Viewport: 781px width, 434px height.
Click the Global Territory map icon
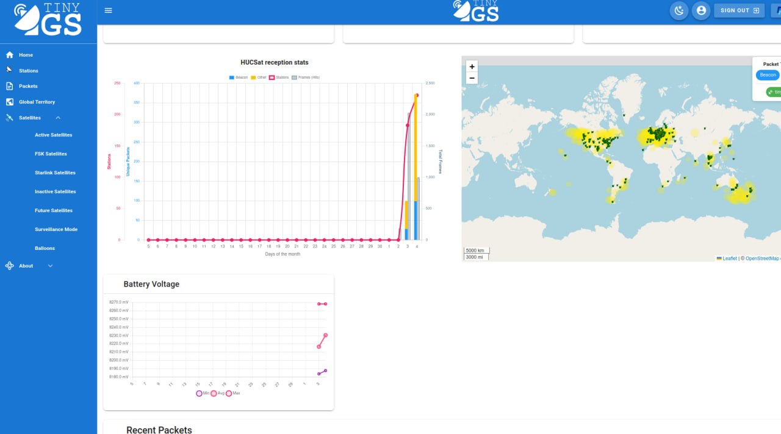coord(9,102)
